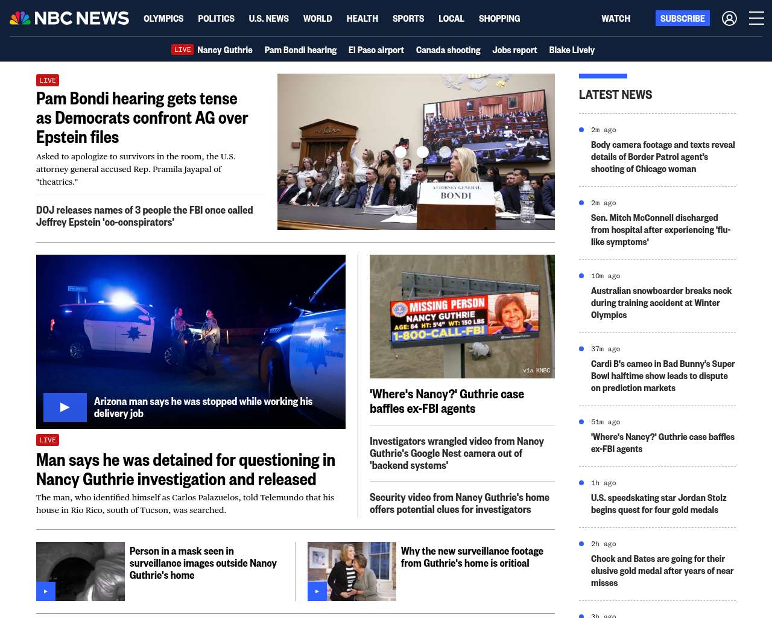Visit the Shopping section

coord(499,19)
